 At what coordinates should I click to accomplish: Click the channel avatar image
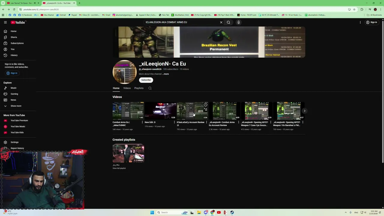coord(124,72)
